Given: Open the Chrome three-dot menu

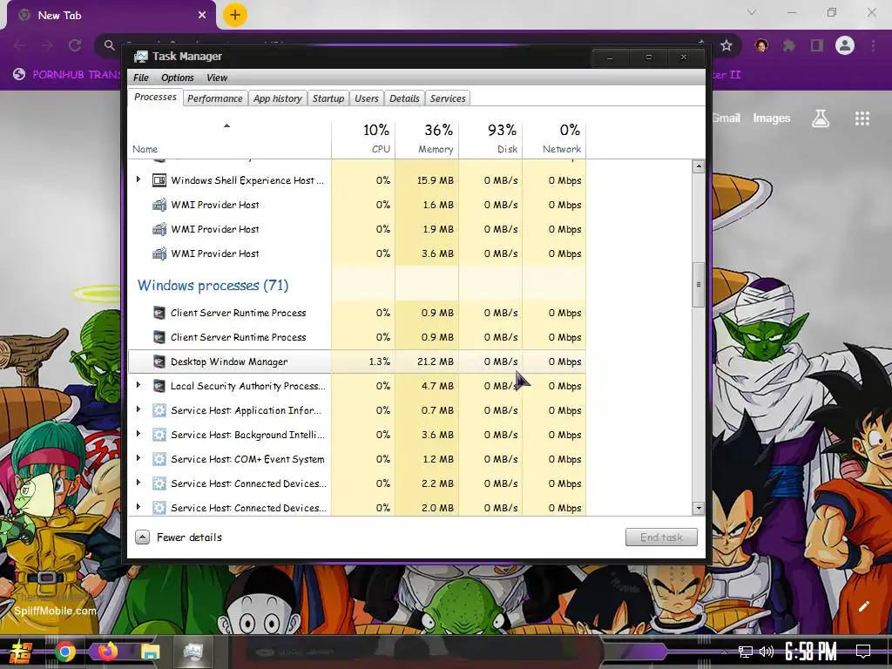Looking at the screenshot, I should 873,45.
